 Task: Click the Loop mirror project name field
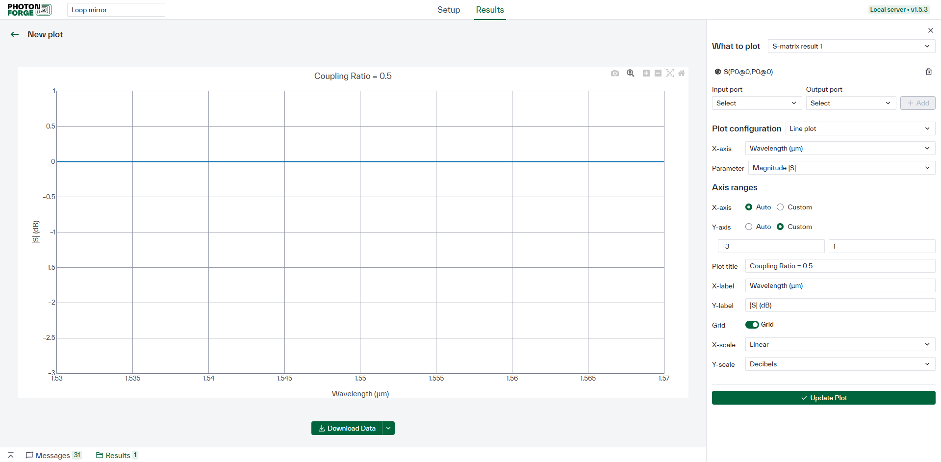[x=116, y=10]
